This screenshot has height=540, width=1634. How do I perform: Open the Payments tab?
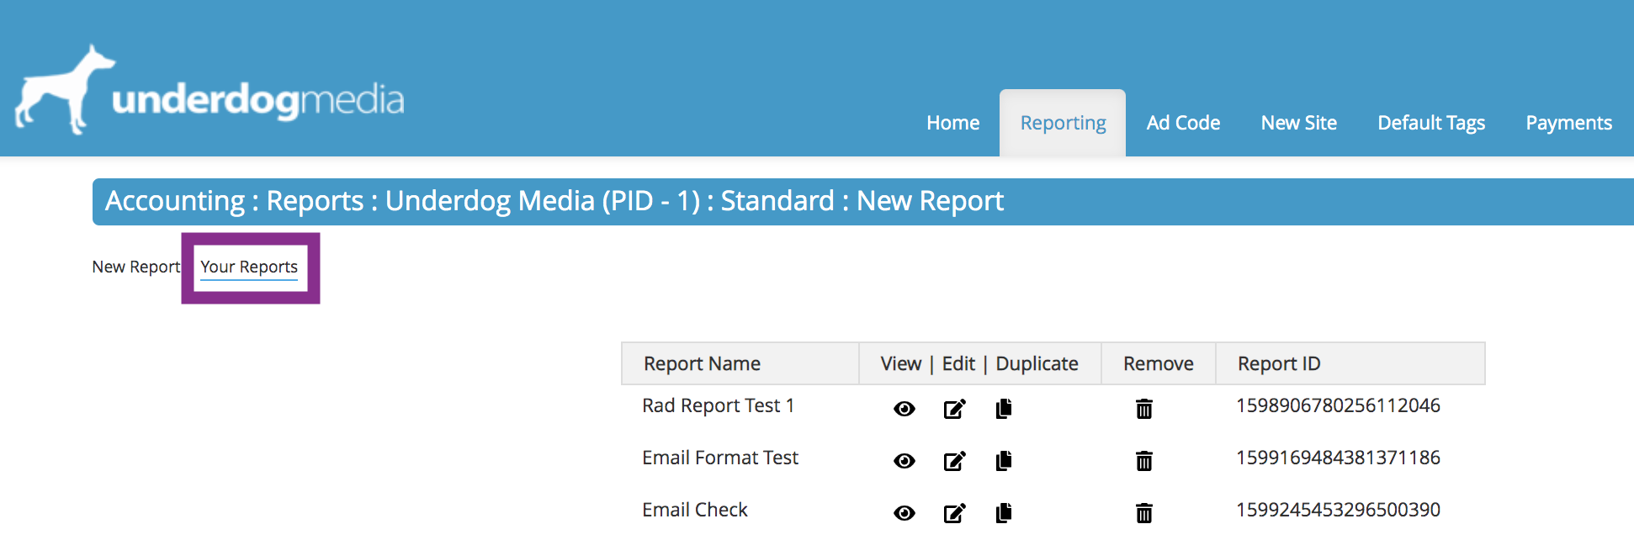point(1568,123)
